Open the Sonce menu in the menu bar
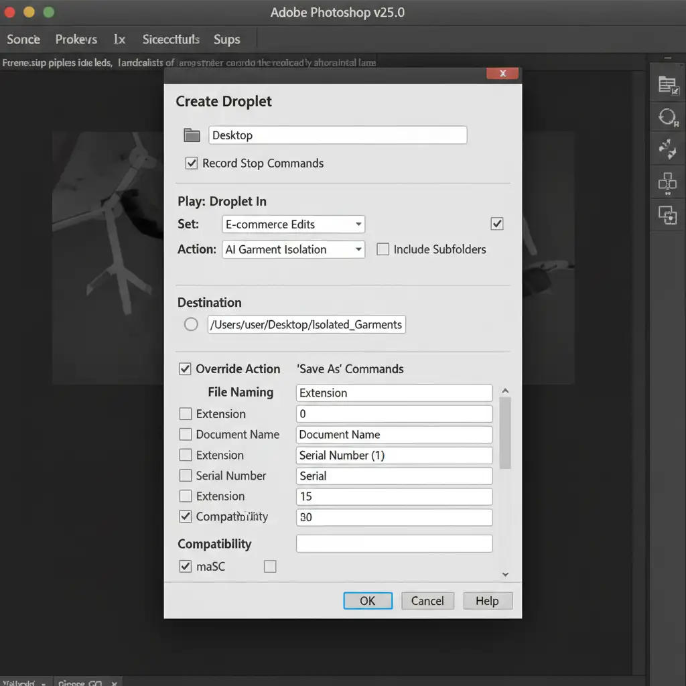 tap(23, 40)
